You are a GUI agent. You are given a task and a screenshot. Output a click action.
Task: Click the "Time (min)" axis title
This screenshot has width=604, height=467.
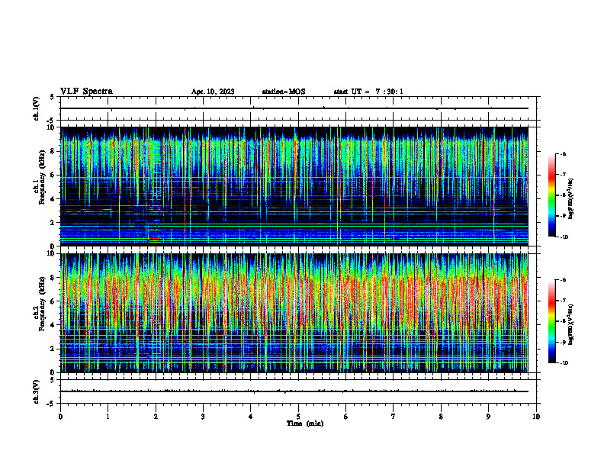[305, 424]
